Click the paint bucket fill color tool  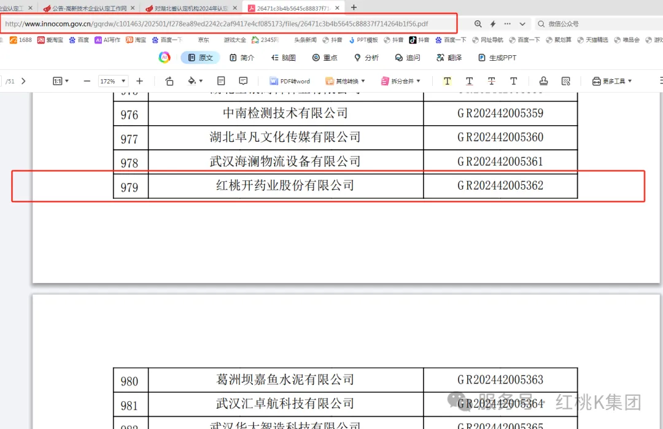[x=192, y=81]
